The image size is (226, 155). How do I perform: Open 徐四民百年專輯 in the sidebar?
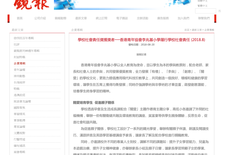24,38
